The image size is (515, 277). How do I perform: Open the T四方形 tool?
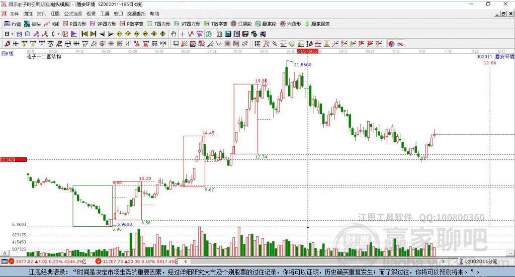[x=159, y=24]
